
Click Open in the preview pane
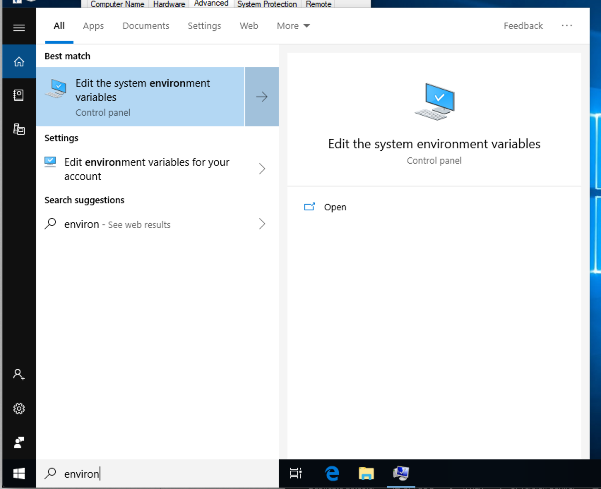(335, 207)
